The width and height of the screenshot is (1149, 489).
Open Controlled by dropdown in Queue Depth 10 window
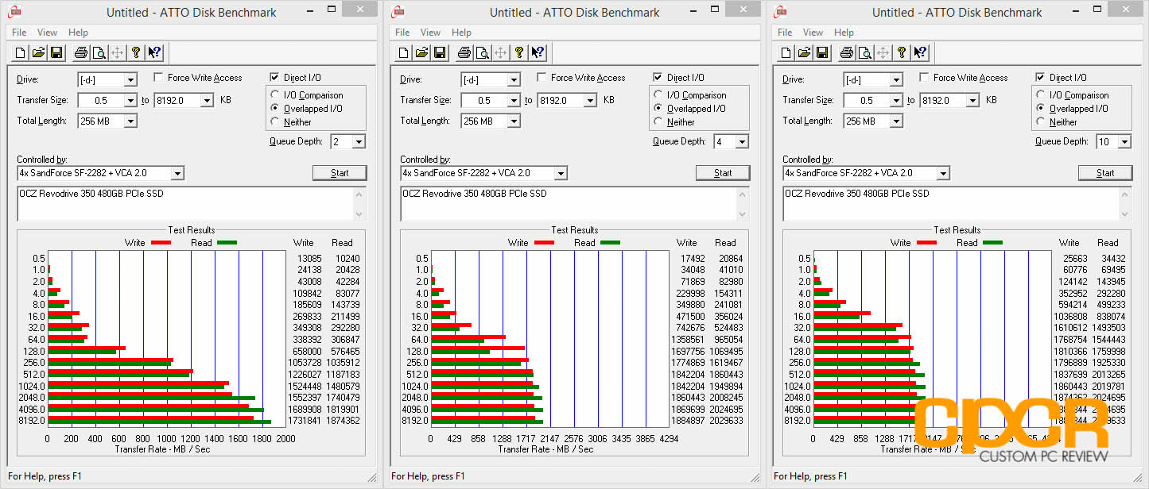point(866,173)
